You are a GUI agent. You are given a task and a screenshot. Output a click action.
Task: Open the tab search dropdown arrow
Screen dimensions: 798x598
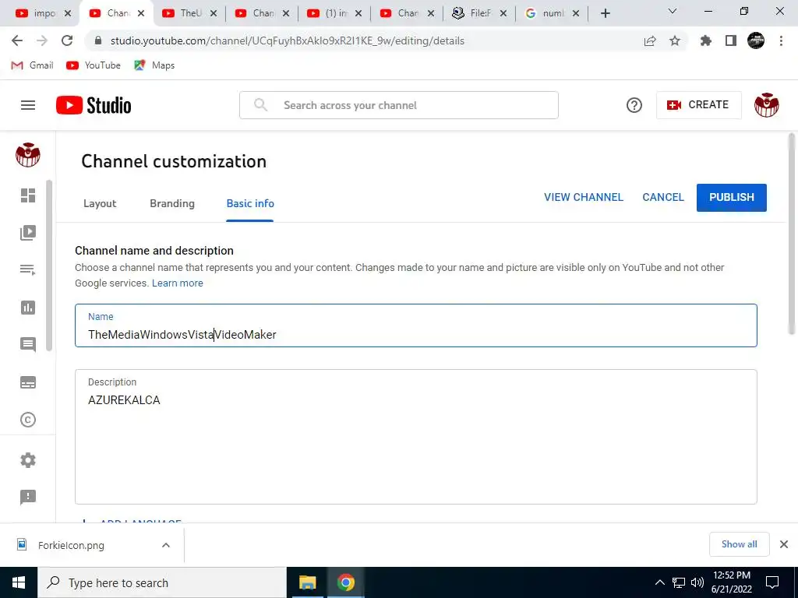[673, 11]
